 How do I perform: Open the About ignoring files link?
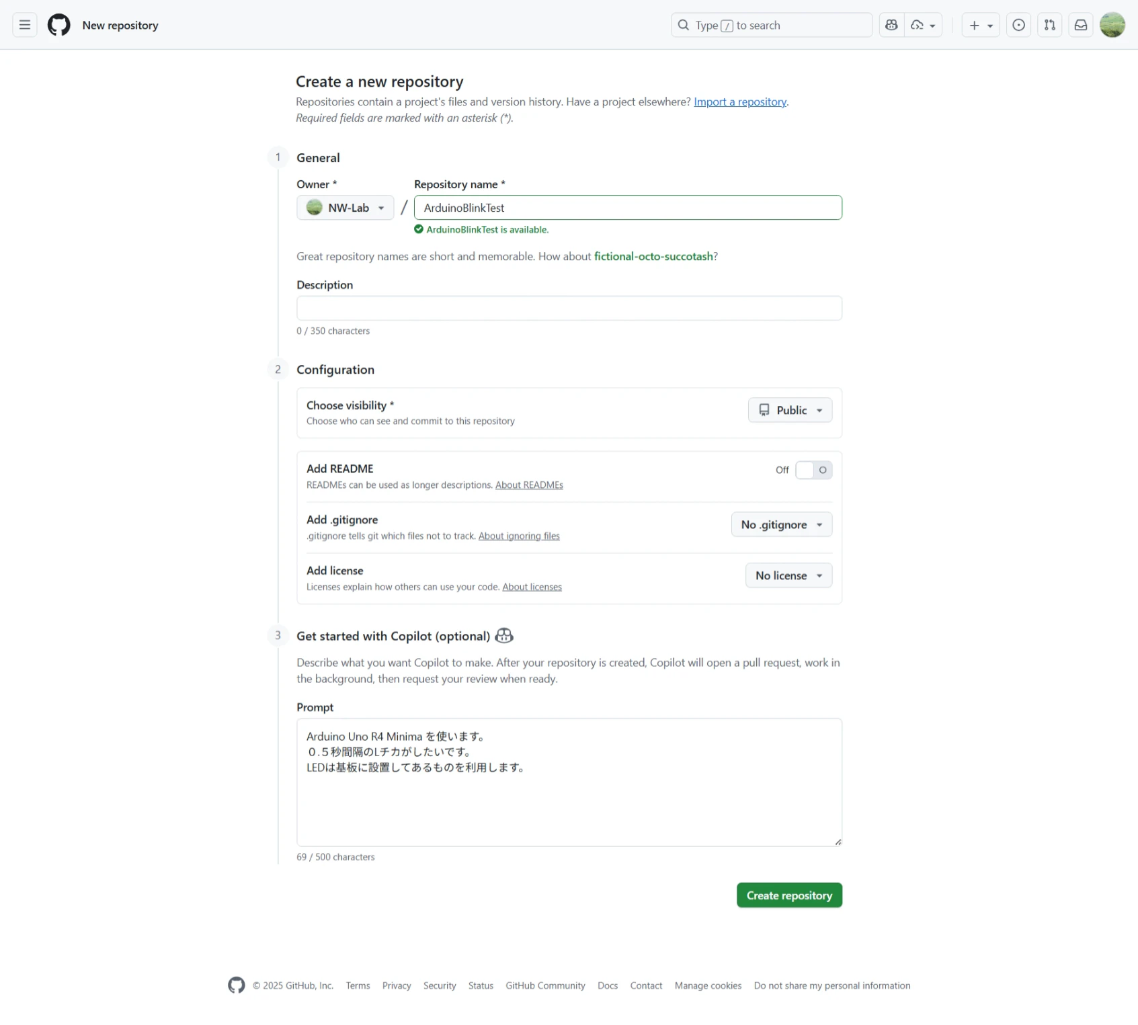[x=519, y=536]
